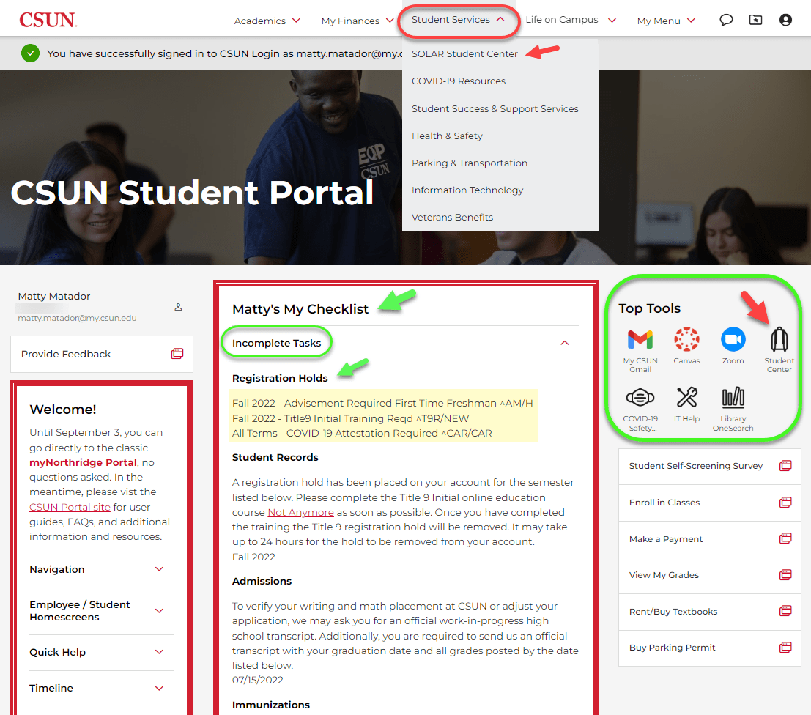Open Student Center backpack icon
811x715 pixels.
pyautogui.click(x=779, y=340)
